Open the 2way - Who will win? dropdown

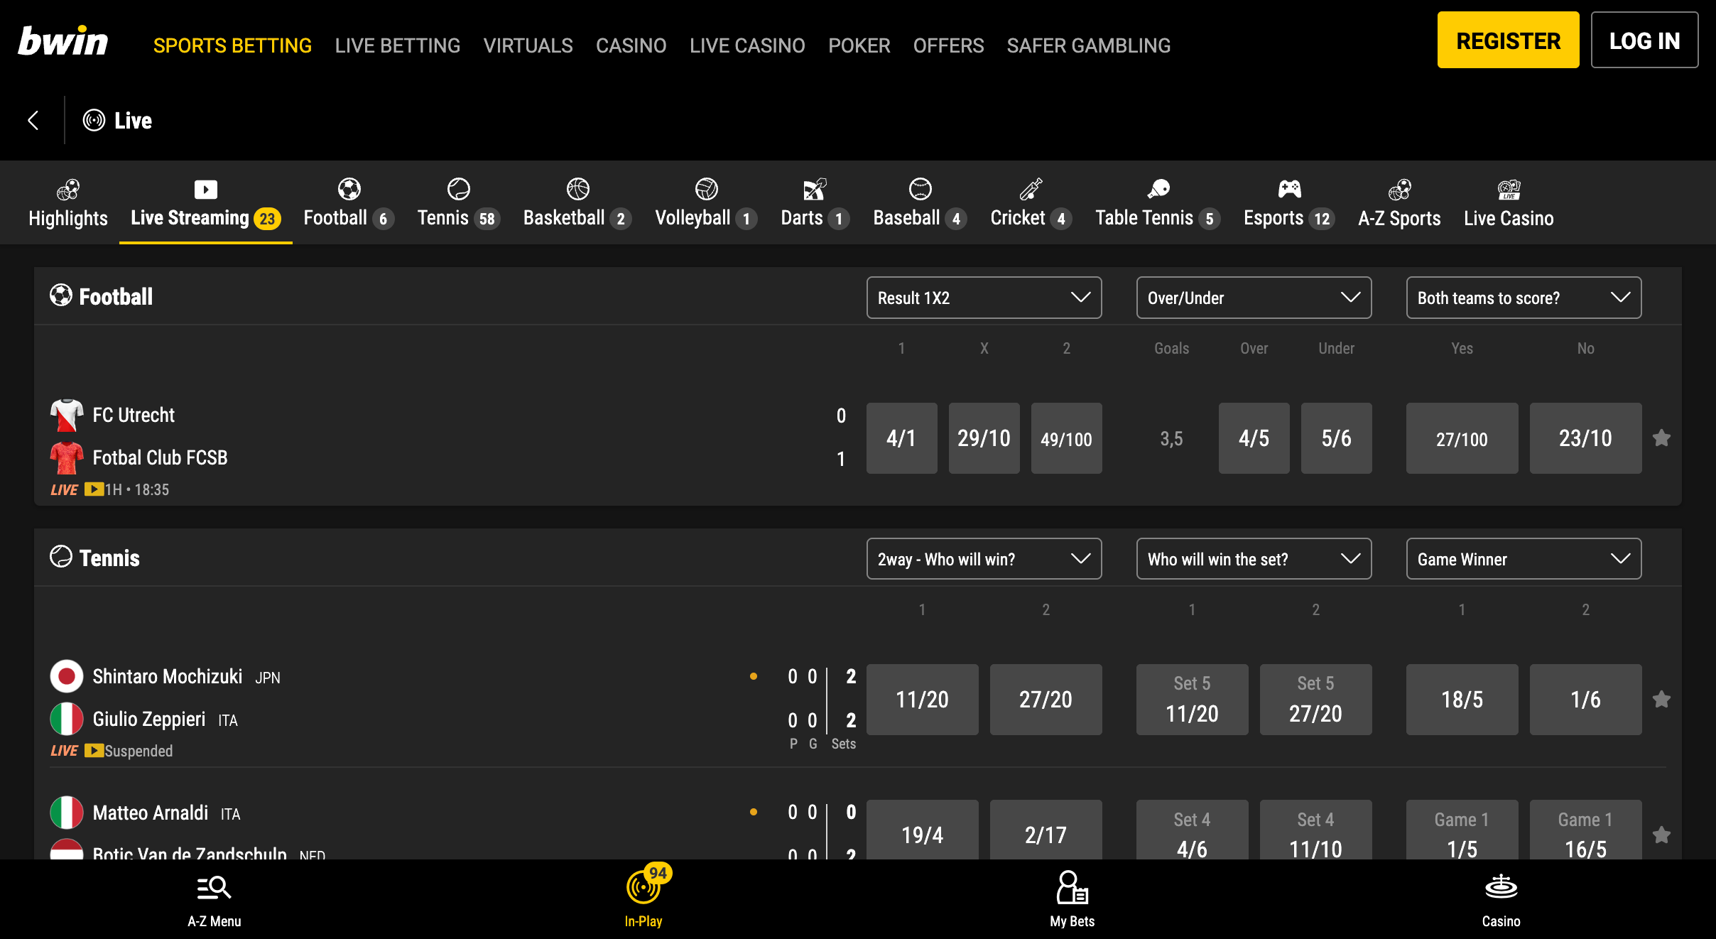pos(984,559)
